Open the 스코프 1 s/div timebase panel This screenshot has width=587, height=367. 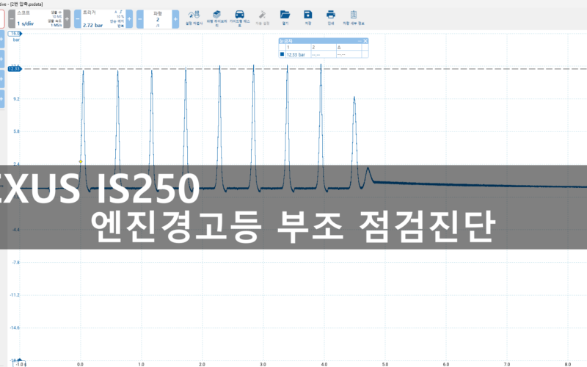tap(38, 18)
